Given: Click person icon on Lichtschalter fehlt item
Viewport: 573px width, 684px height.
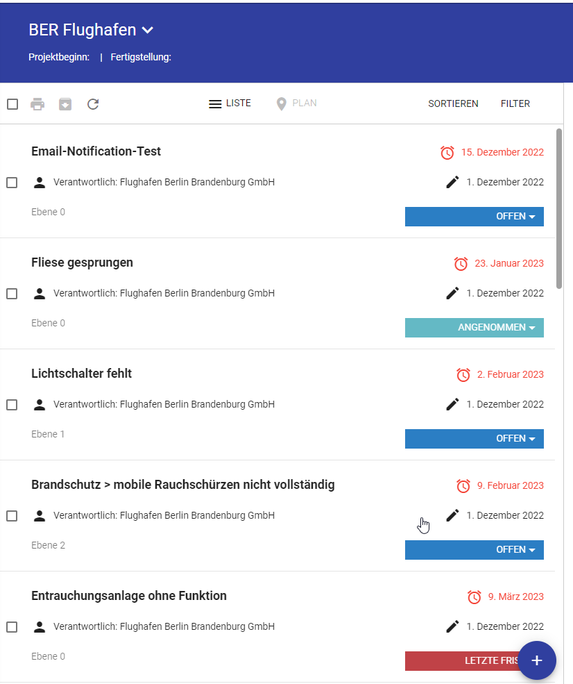Looking at the screenshot, I should tap(40, 404).
